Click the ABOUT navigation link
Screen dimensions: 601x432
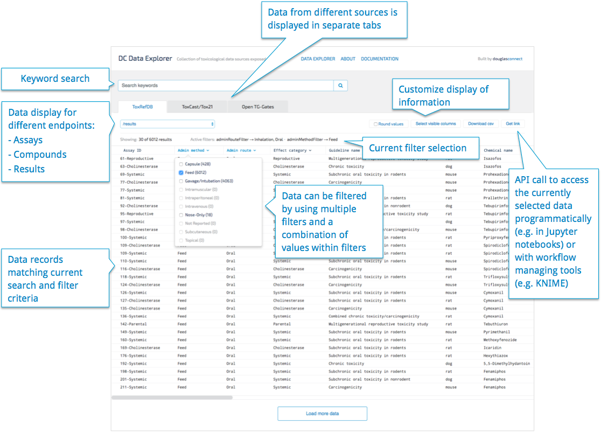(348, 59)
